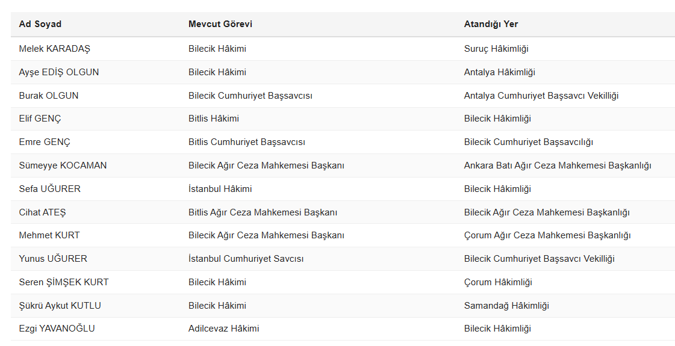
Task: Select the Şükrü Aykut KUTLU name cell
Action: [x=60, y=306]
